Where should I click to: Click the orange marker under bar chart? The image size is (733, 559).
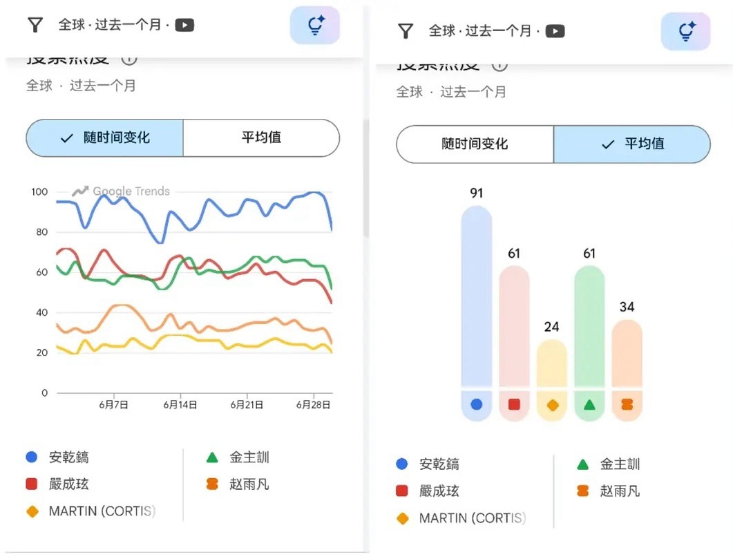click(627, 404)
